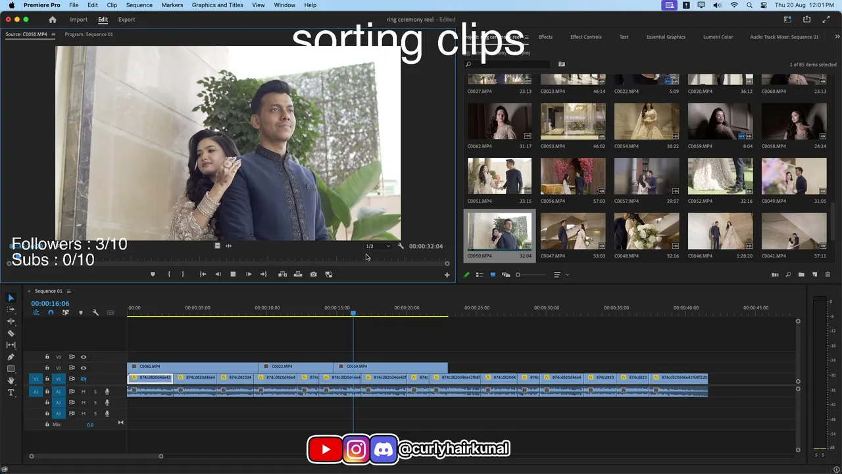
Task: Open Timeline display settings wrench
Action: [95, 313]
